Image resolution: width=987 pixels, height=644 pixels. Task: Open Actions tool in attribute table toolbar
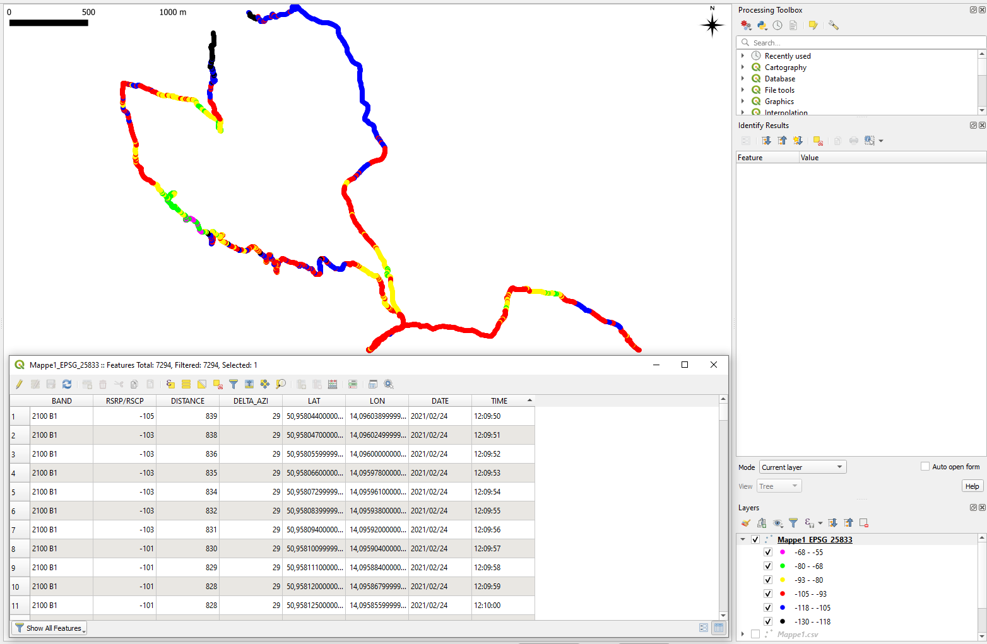389,384
